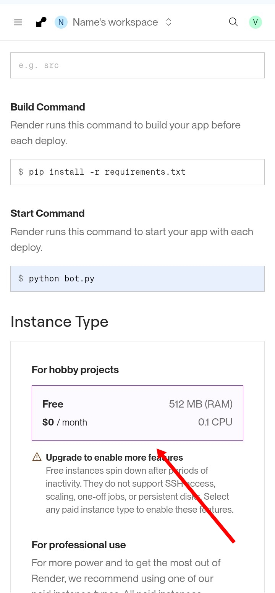275x593 pixels.
Task: Focus the root directory field showing e.g. src
Action: [137, 65]
